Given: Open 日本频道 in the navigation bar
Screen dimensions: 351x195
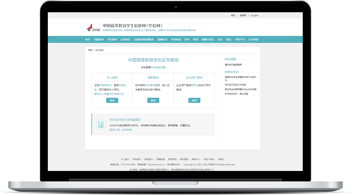Looking at the screenshot, I should click(253, 39).
